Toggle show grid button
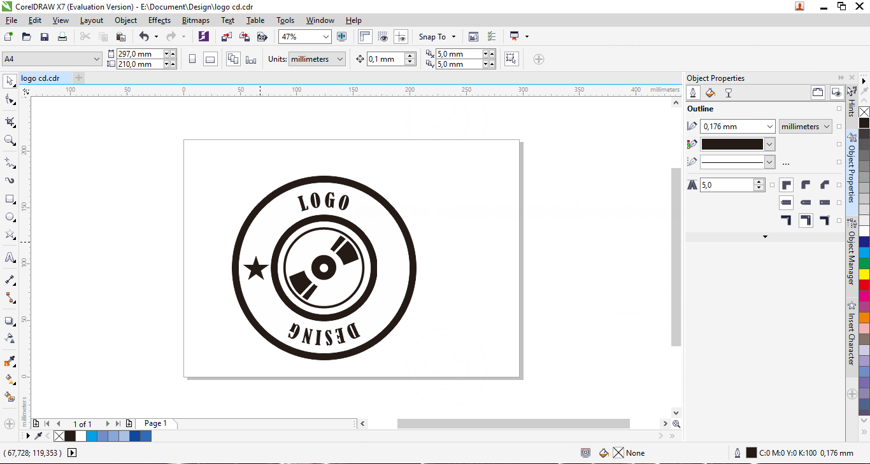This screenshot has height=464, width=870. [x=383, y=37]
